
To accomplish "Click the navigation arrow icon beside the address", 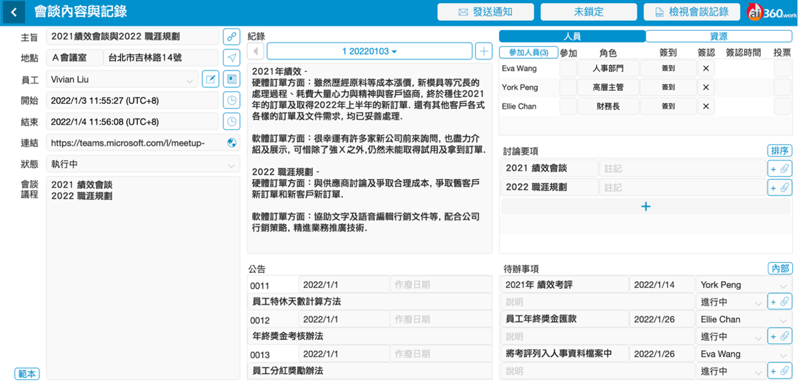I will pyautogui.click(x=232, y=58).
